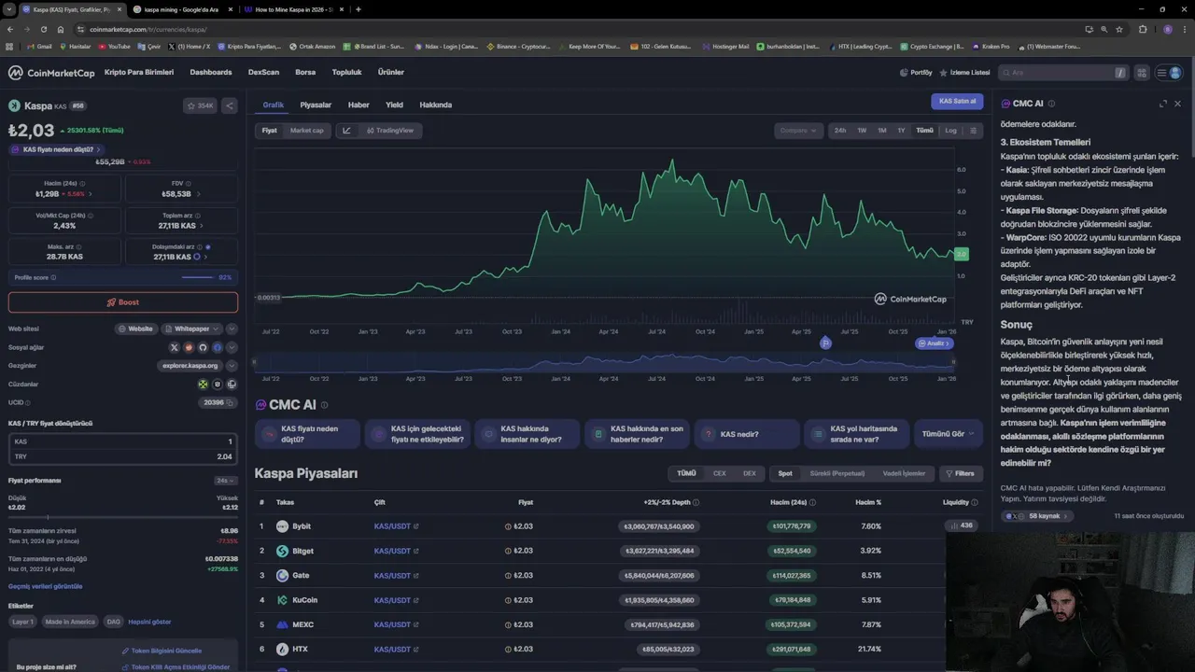Open the Analiz badge on chart
The image size is (1195, 672).
coord(934,343)
